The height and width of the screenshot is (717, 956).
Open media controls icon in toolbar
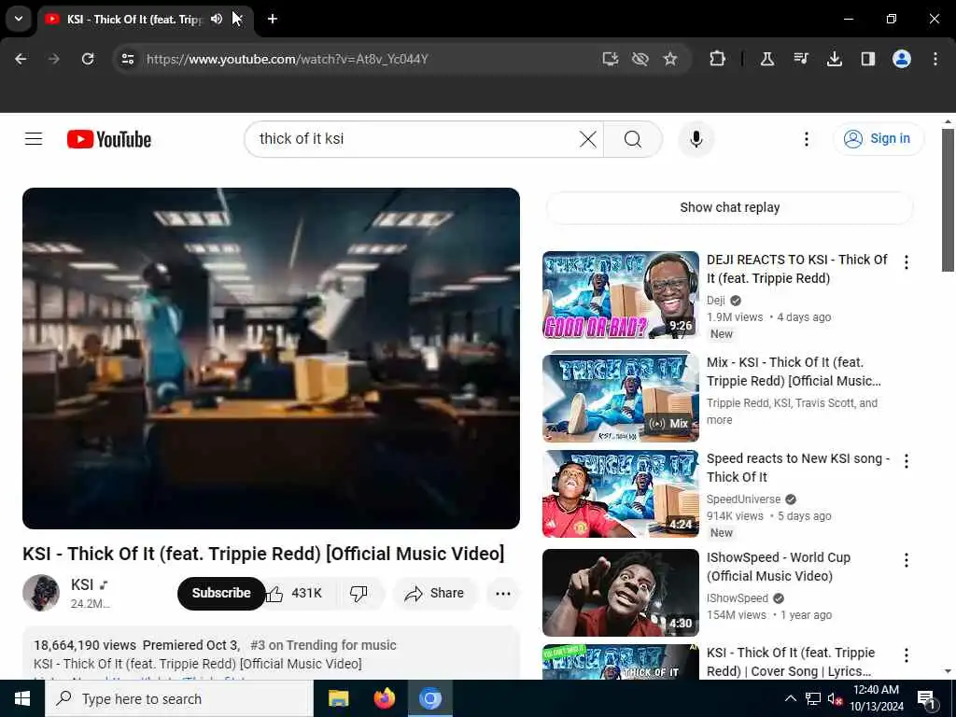(x=801, y=59)
